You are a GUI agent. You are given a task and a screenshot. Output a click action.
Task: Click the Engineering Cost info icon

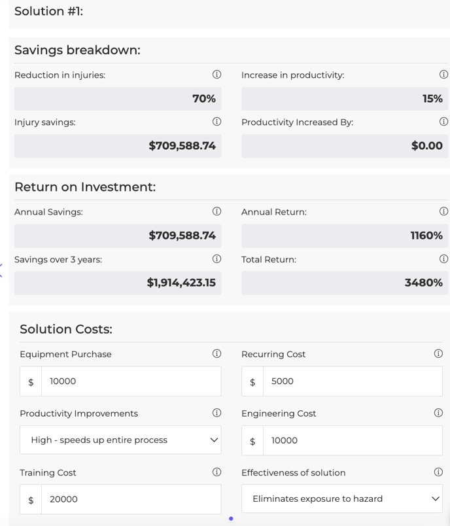[x=438, y=413]
